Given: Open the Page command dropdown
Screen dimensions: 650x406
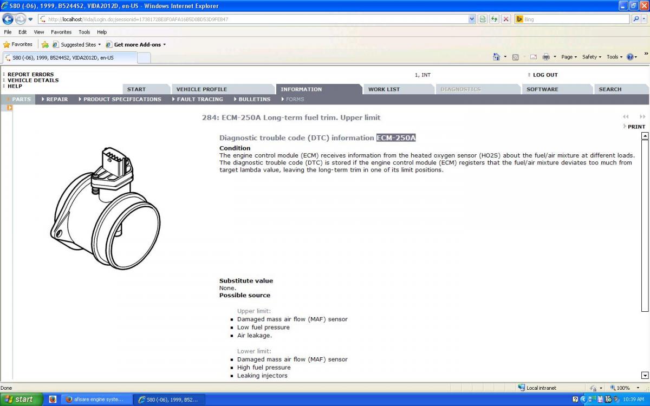Looking at the screenshot, I should click(569, 57).
